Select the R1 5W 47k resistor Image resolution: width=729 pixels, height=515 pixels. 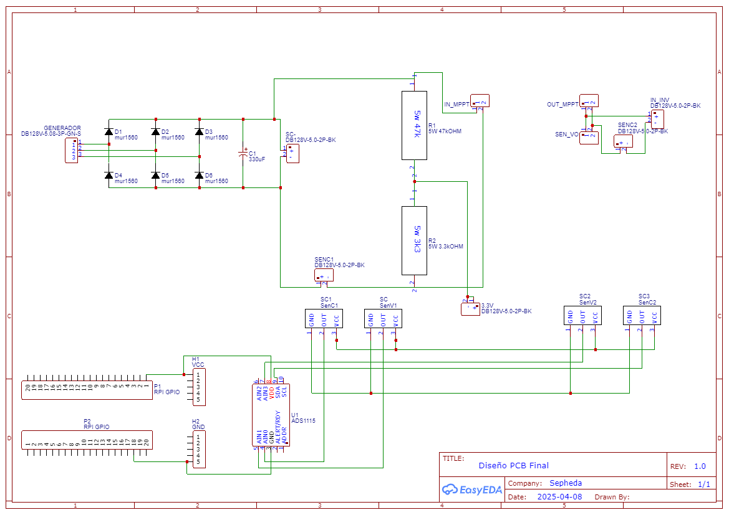414,125
